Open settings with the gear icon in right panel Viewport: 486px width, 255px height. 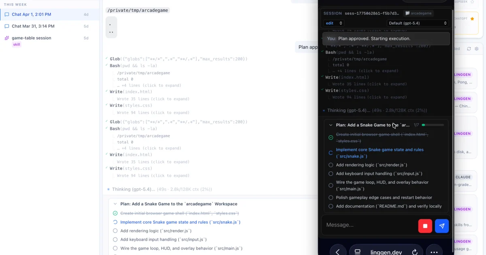pos(477,49)
